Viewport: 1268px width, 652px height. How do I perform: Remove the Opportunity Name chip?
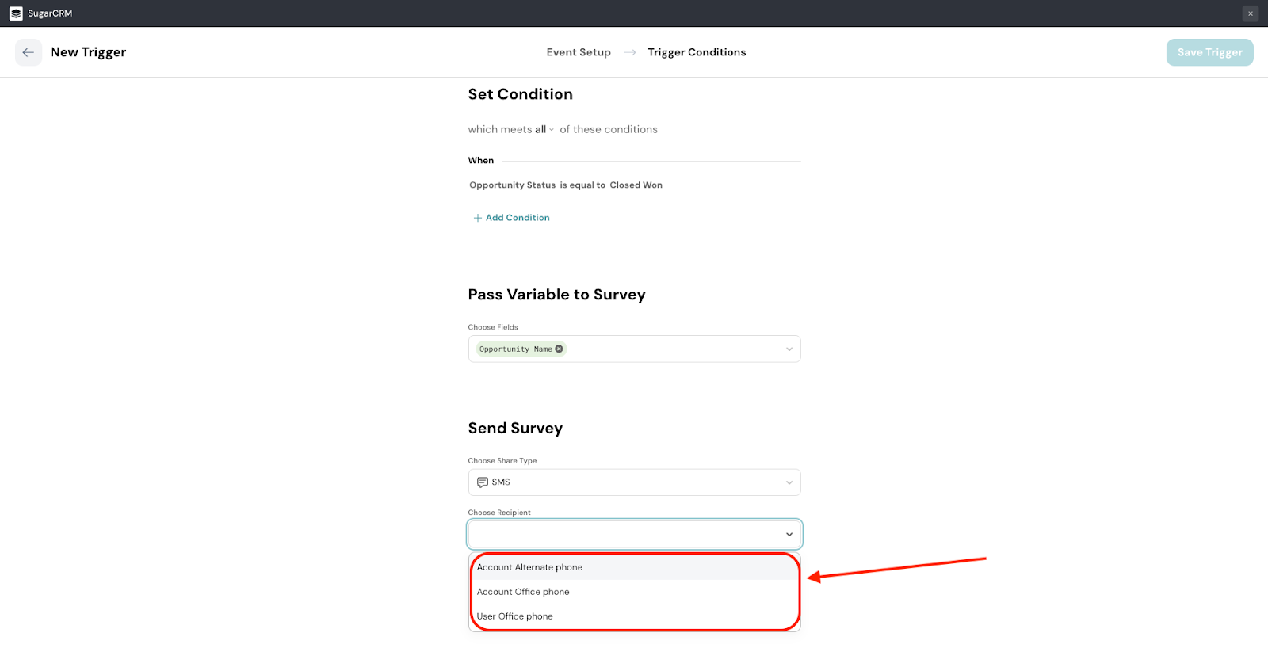click(x=560, y=349)
